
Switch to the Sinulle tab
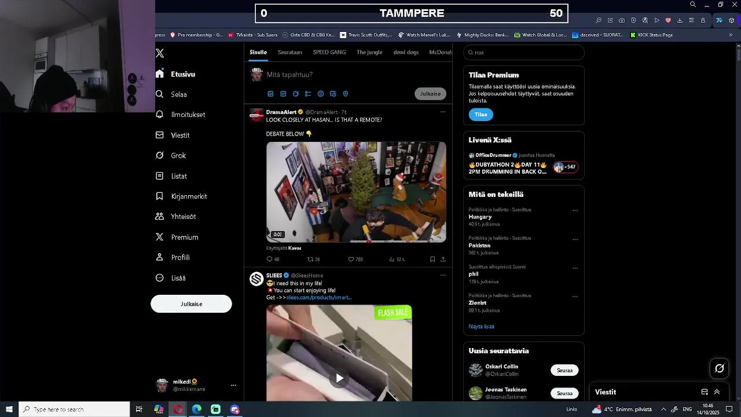(258, 52)
